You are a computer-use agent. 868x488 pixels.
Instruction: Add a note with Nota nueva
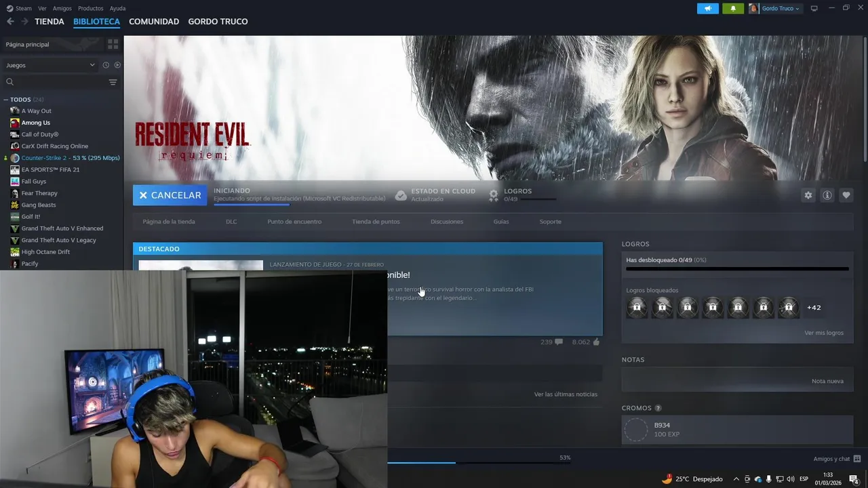point(827,381)
